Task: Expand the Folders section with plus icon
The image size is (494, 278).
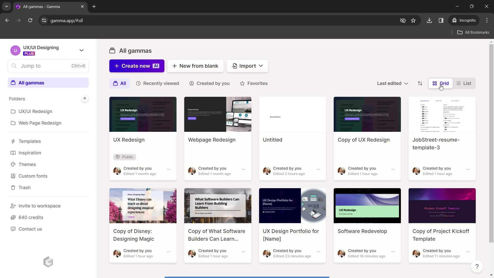Action: (85, 98)
